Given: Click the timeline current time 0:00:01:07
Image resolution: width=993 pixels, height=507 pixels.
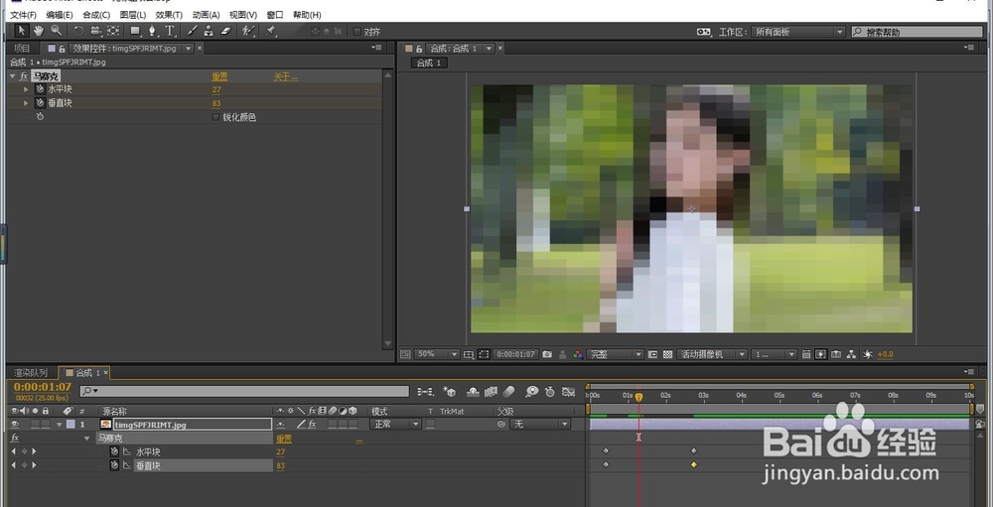Looking at the screenshot, I should click(x=43, y=387).
